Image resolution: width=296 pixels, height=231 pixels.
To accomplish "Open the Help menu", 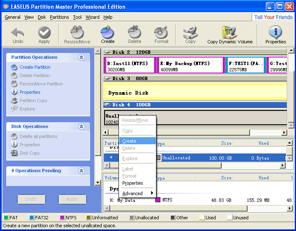I will 108,17.
